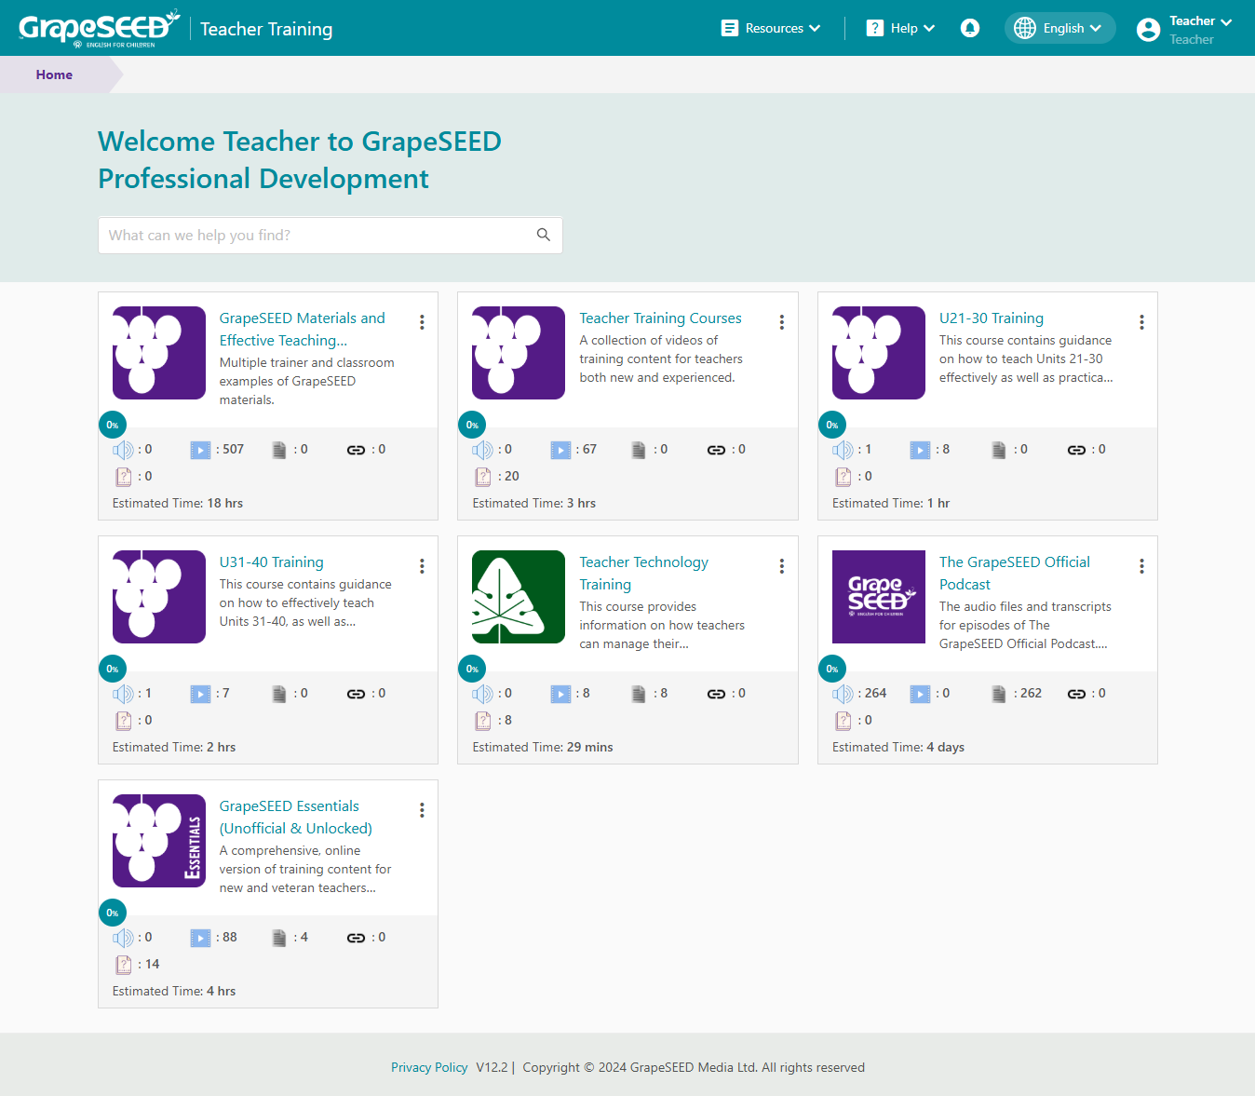The height and width of the screenshot is (1096, 1255).
Task: Go to the Home breadcrumb
Action: pos(54,74)
